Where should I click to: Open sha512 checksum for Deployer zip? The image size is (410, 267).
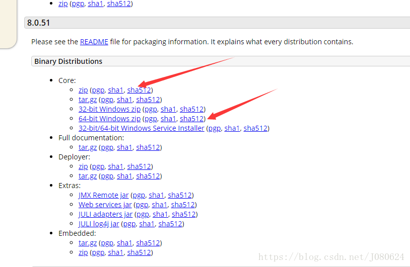click(x=139, y=166)
